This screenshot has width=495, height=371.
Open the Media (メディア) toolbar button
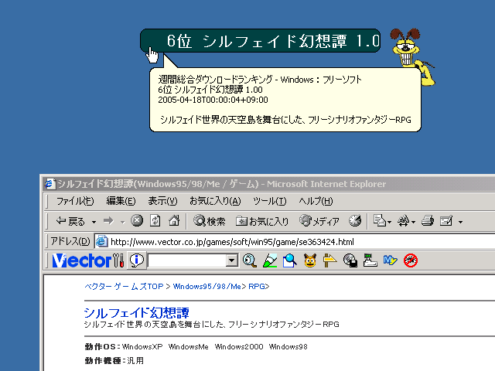pyautogui.click(x=319, y=221)
